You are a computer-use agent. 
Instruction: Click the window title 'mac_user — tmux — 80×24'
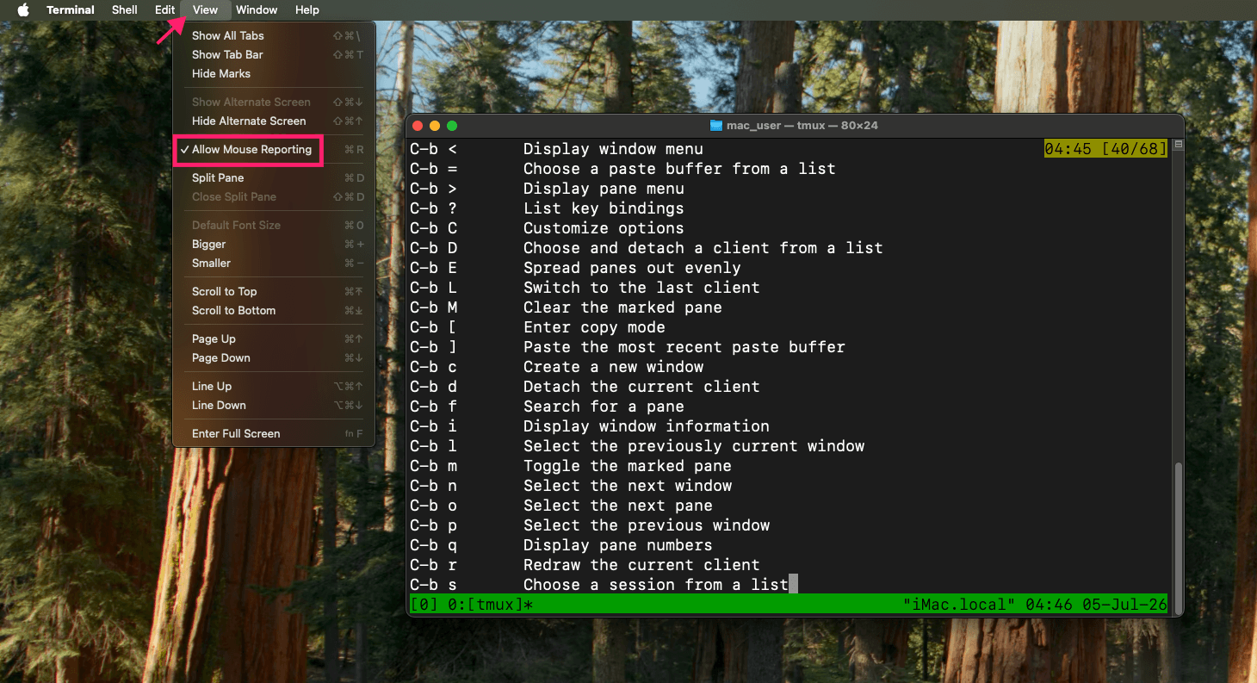[x=802, y=126]
